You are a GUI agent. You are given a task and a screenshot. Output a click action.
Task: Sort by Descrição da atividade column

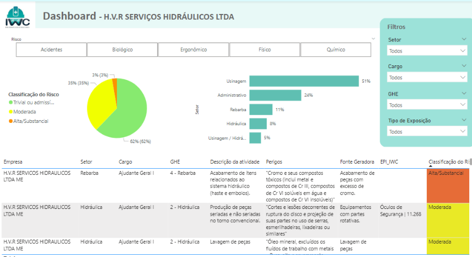[234, 161]
